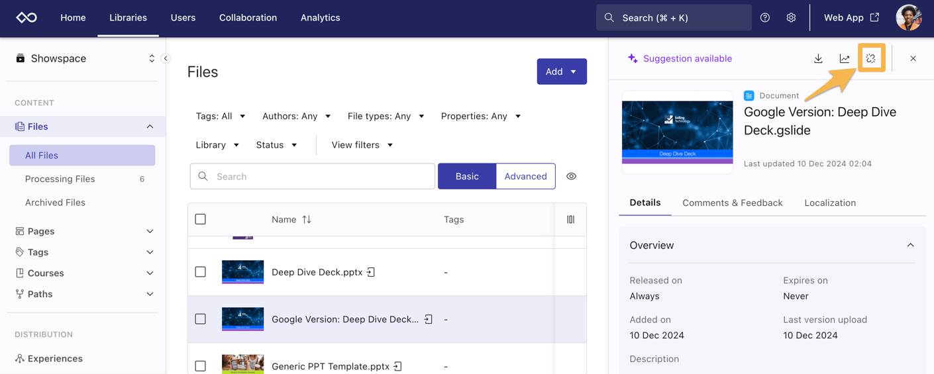Switch to Comments & Feedback tab

coord(732,203)
